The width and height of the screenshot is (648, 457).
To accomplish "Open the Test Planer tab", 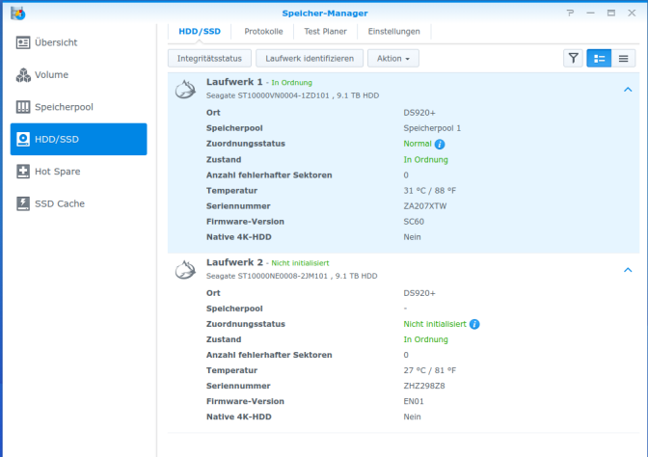I will click(325, 32).
